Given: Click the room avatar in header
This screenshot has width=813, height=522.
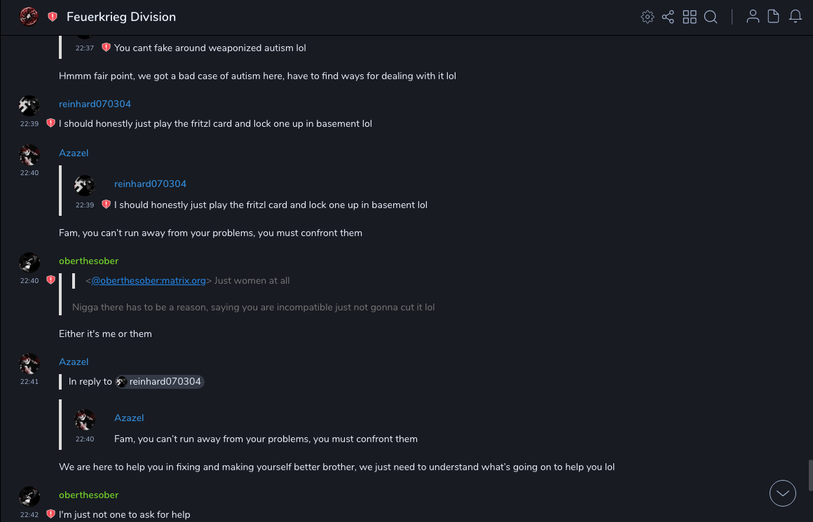Looking at the screenshot, I should coord(29,16).
